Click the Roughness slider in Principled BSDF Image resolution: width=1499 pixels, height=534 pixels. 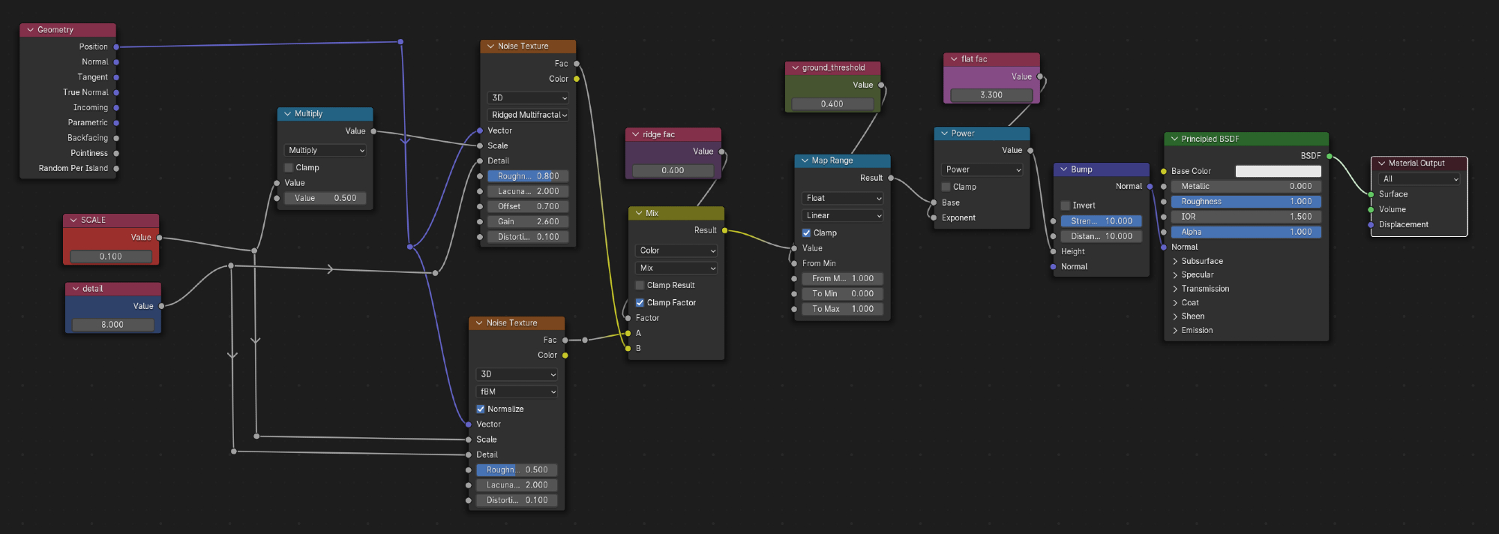pyautogui.click(x=1246, y=202)
